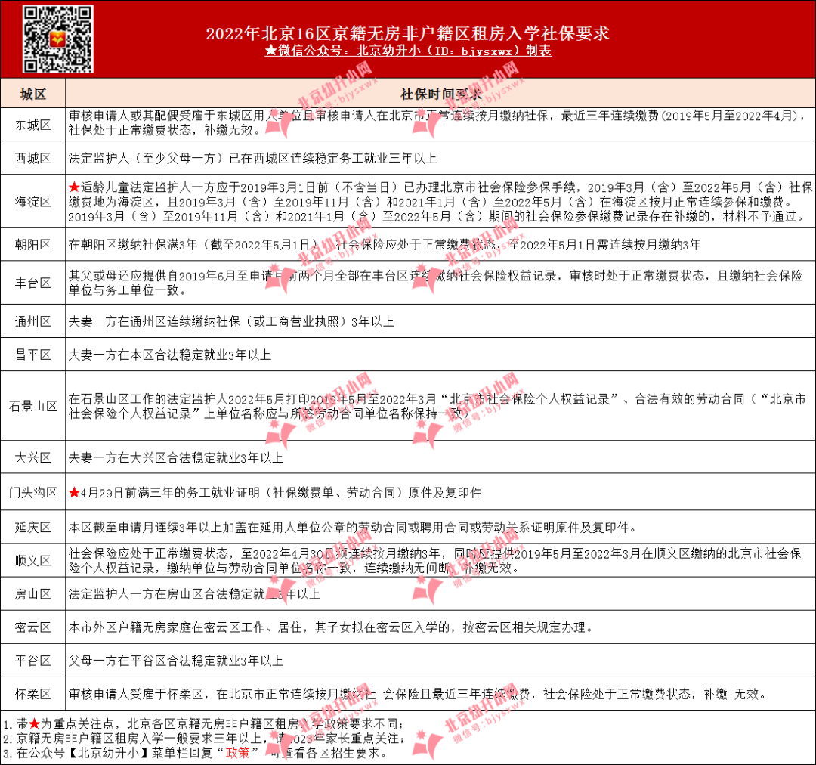Select the 怀柔区 requirement 审核申请人受雇于怀柔区
Screen dimensions: 816x765
click(419, 694)
